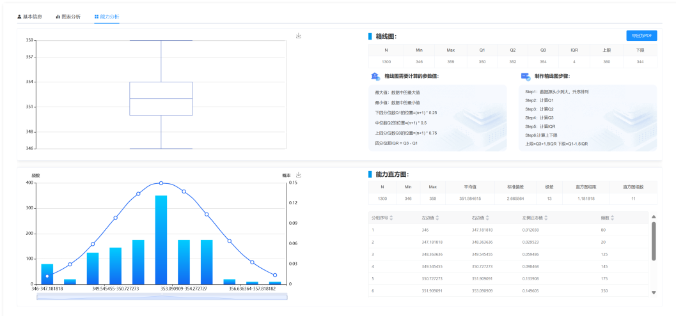Click the 直方图组数 value 11

click(633, 199)
